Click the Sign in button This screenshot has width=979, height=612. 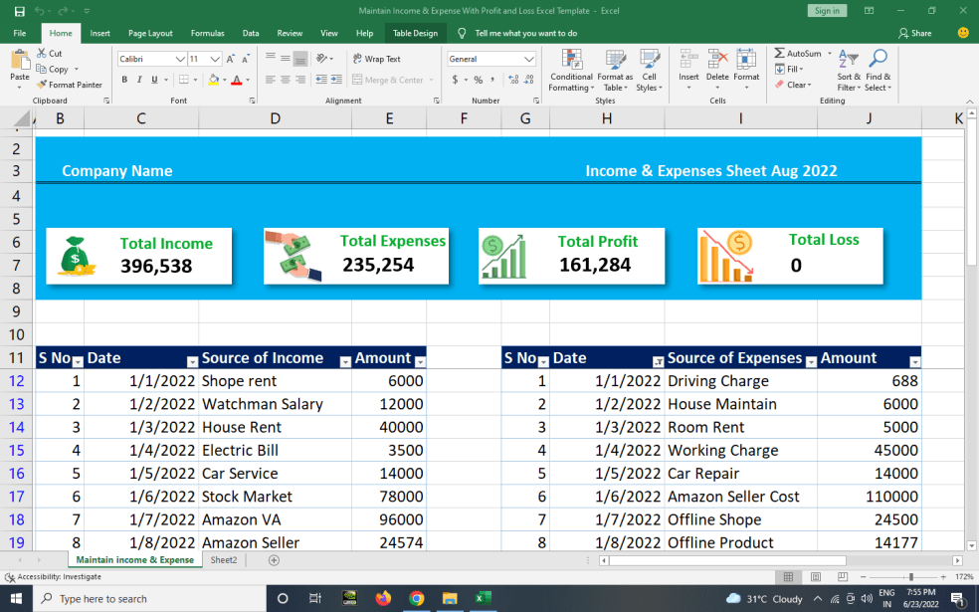pos(827,10)
